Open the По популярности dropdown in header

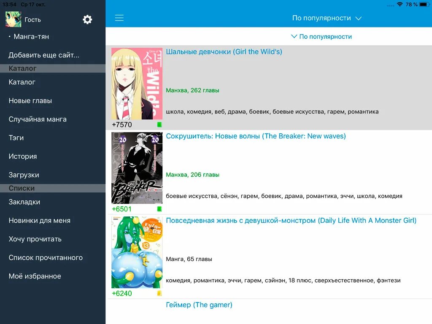[327, 18]
